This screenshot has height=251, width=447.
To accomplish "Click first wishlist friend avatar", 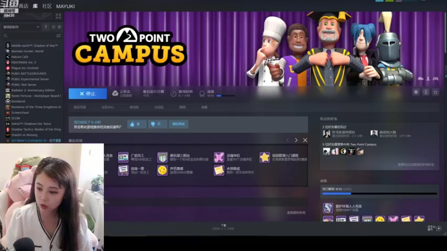I will point(326,151).
